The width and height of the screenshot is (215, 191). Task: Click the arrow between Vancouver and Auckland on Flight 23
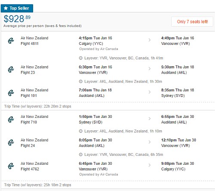click(150, 69)
